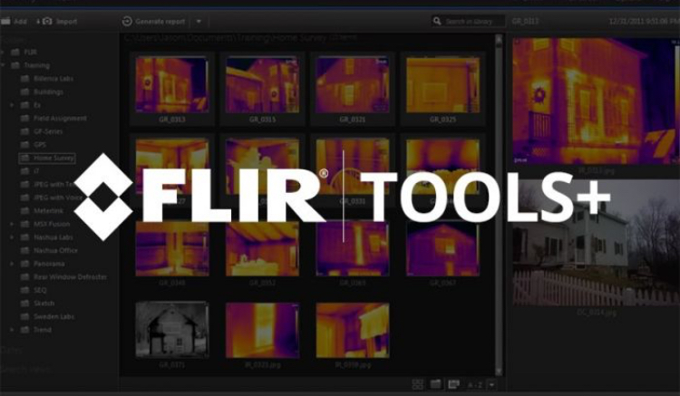Expand the Nashua Labs folder arrow
Screen dimensions: 680x396
tap(12, 237)
